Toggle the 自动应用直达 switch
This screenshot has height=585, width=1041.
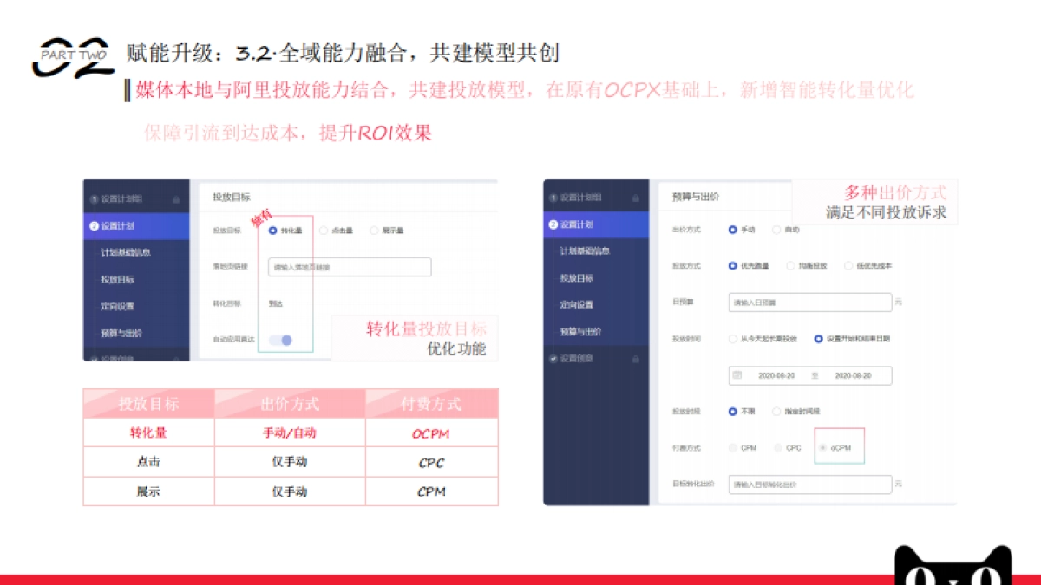(280, 341)
